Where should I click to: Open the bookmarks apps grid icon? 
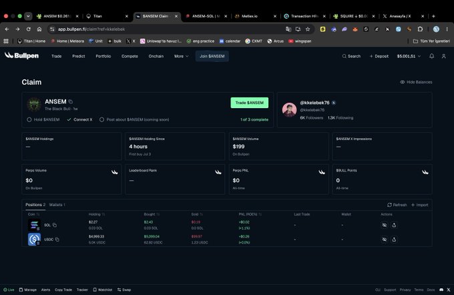[x=6, y=41]
